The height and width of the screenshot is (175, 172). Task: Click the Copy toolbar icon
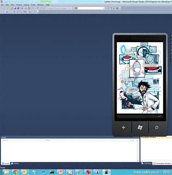[x=25, y=8]
